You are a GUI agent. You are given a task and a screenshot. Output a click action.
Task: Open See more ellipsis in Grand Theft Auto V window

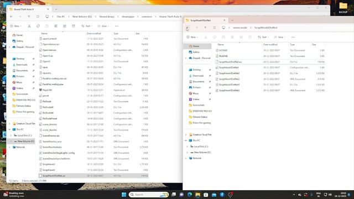coord(117,26)
